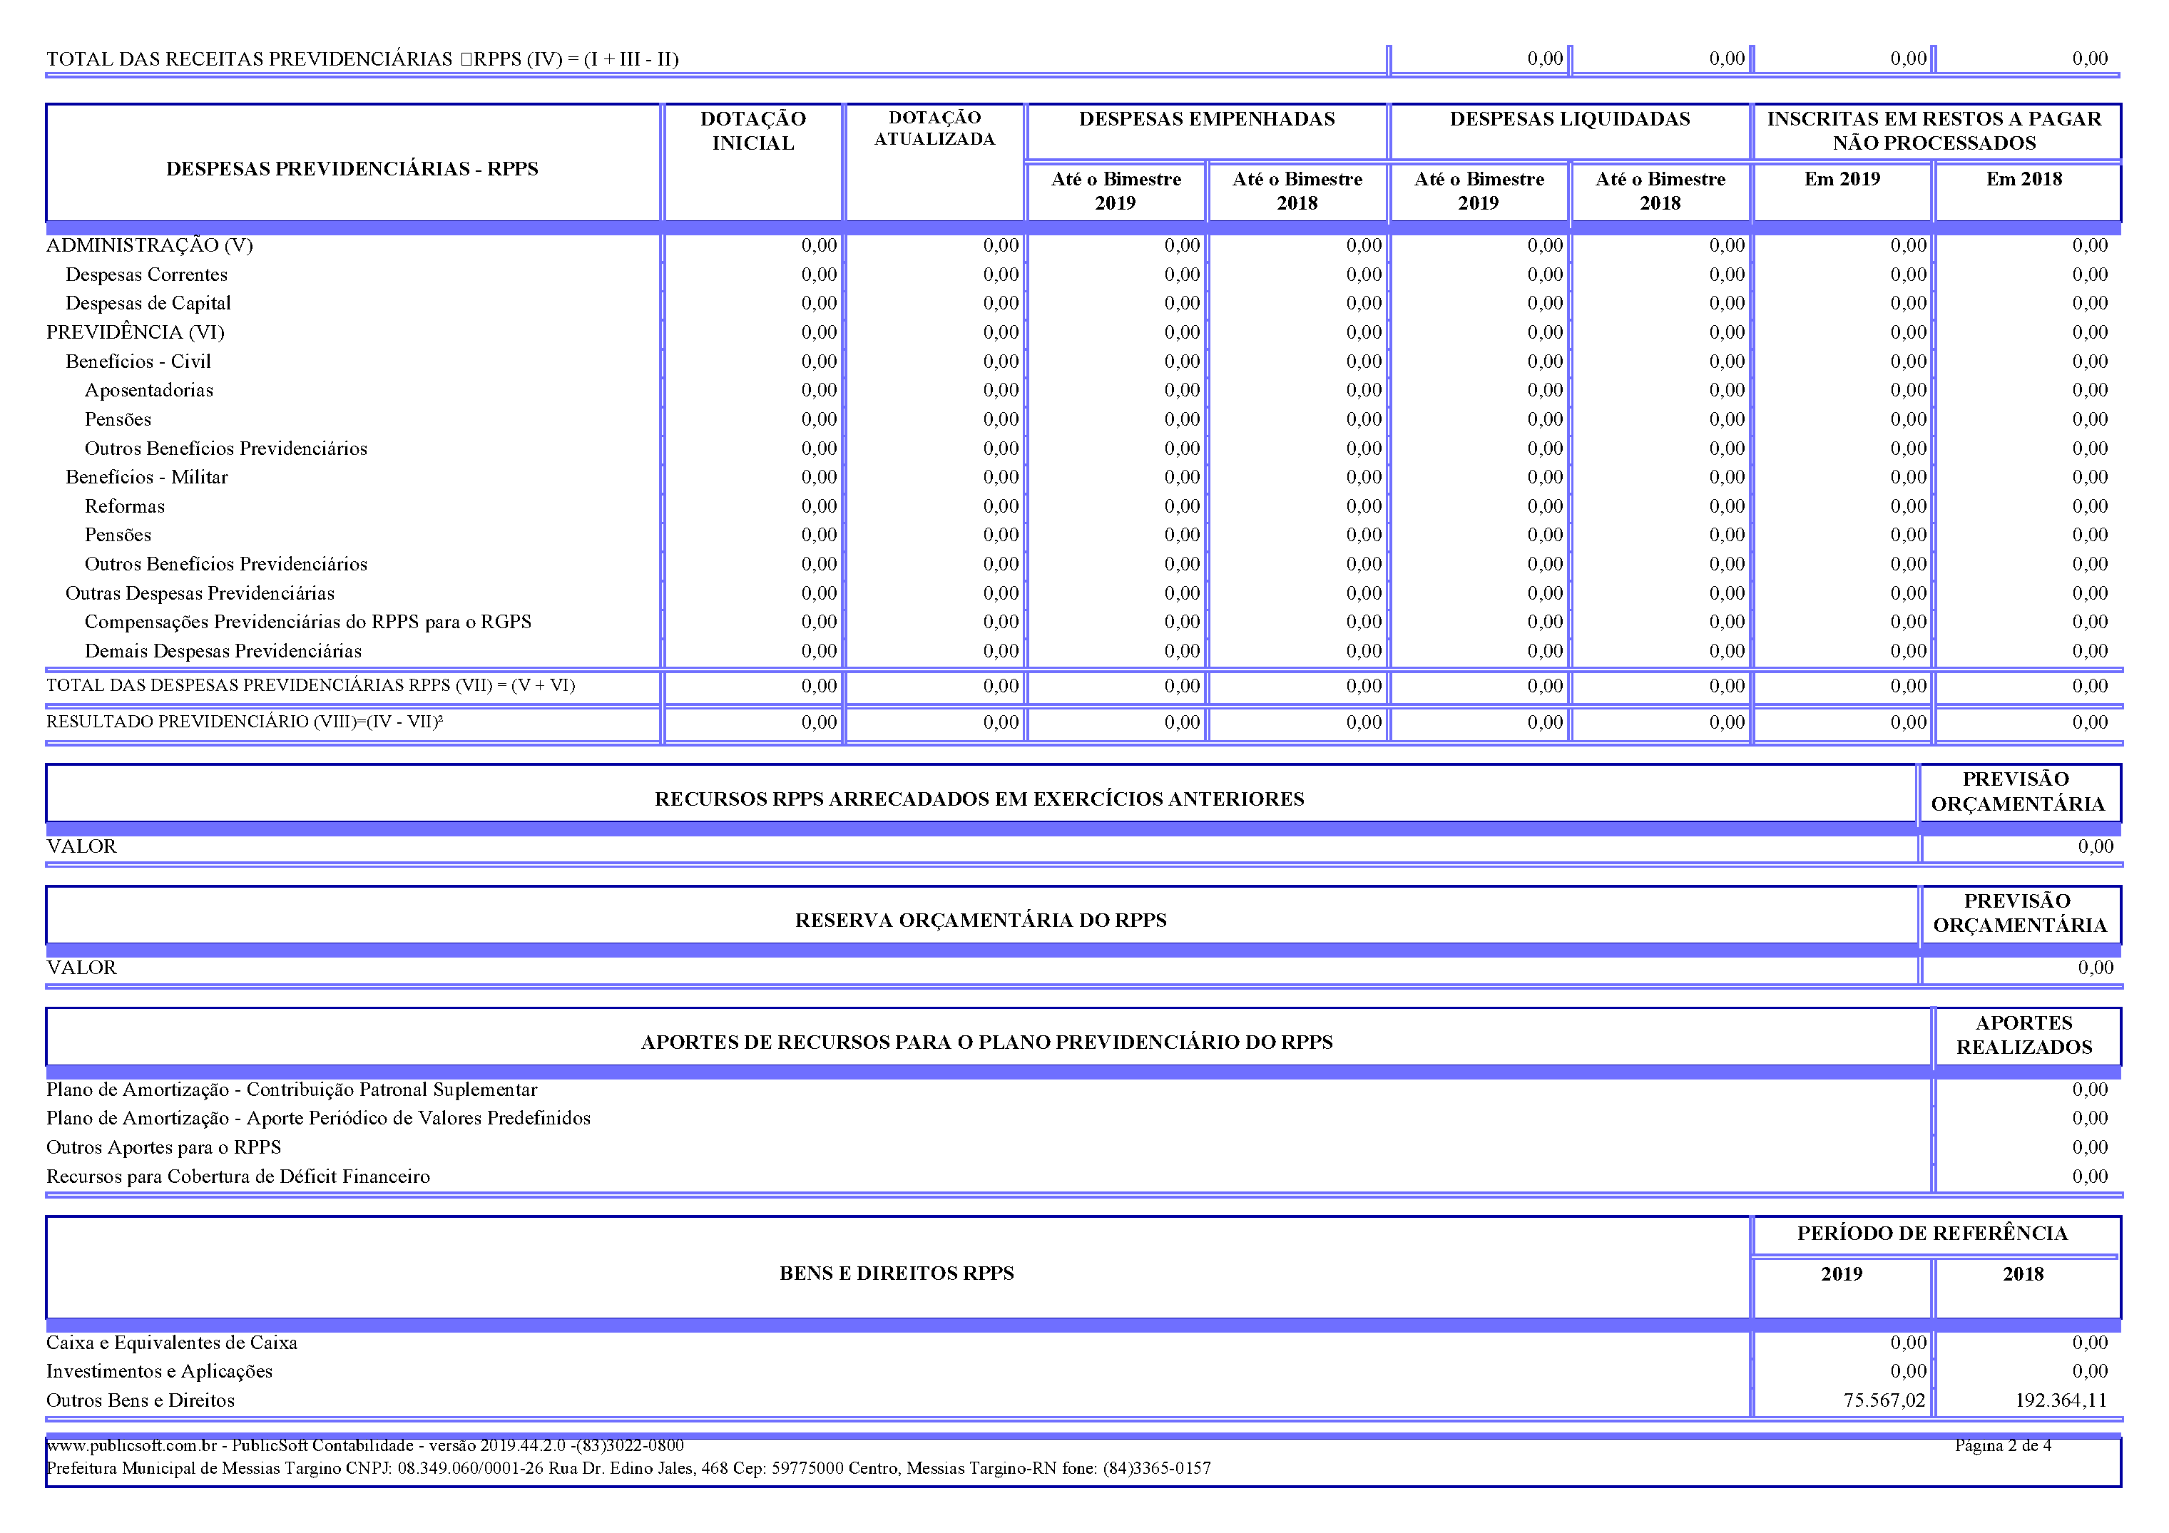Viewport: 2169px width, 1533px height.
Task: Click the APORTES REALIZADOS column header
Action: click(x=2023, y=1035)
